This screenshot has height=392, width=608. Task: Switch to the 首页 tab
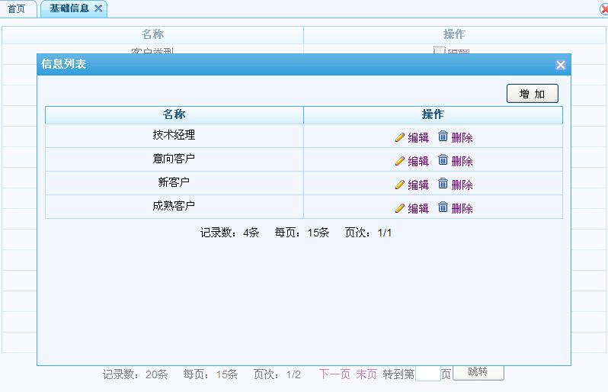pos(17,9)
